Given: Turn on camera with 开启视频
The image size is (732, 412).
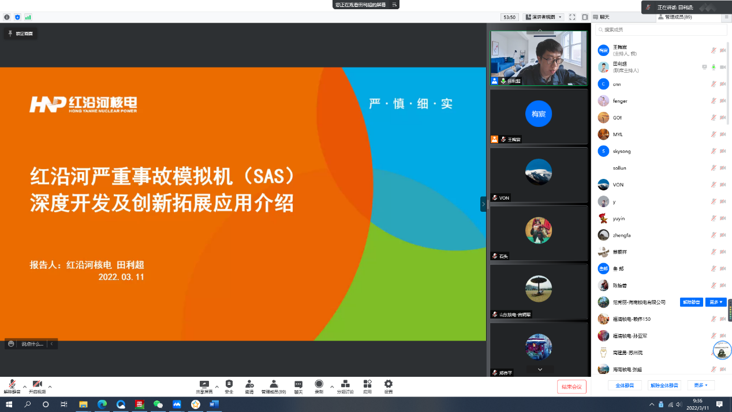Looking at the screenshot, I should [x=37, y=385].
